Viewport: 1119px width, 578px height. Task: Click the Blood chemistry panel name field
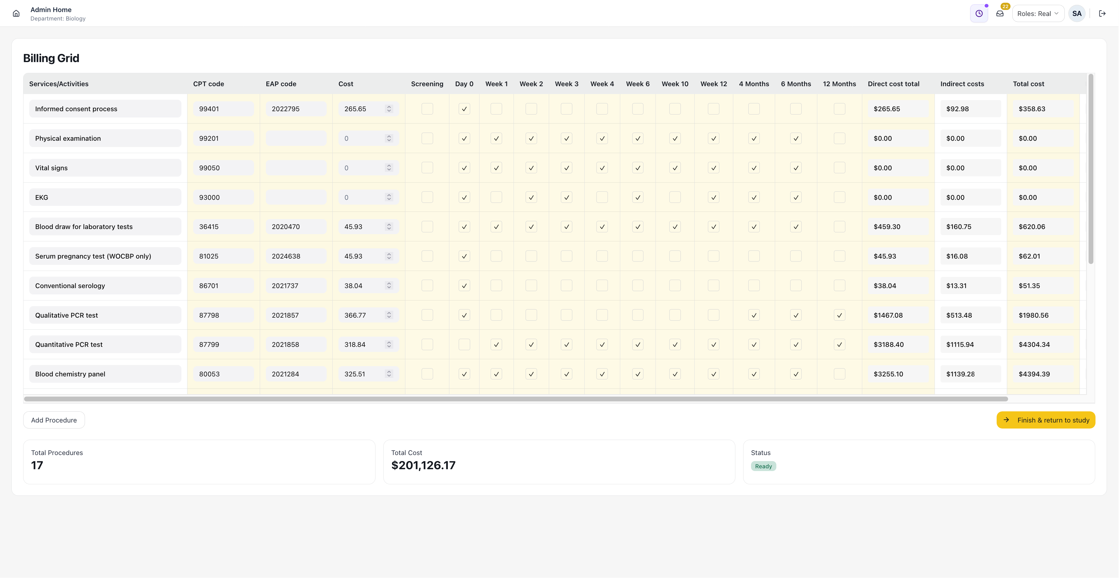point(105,374)
